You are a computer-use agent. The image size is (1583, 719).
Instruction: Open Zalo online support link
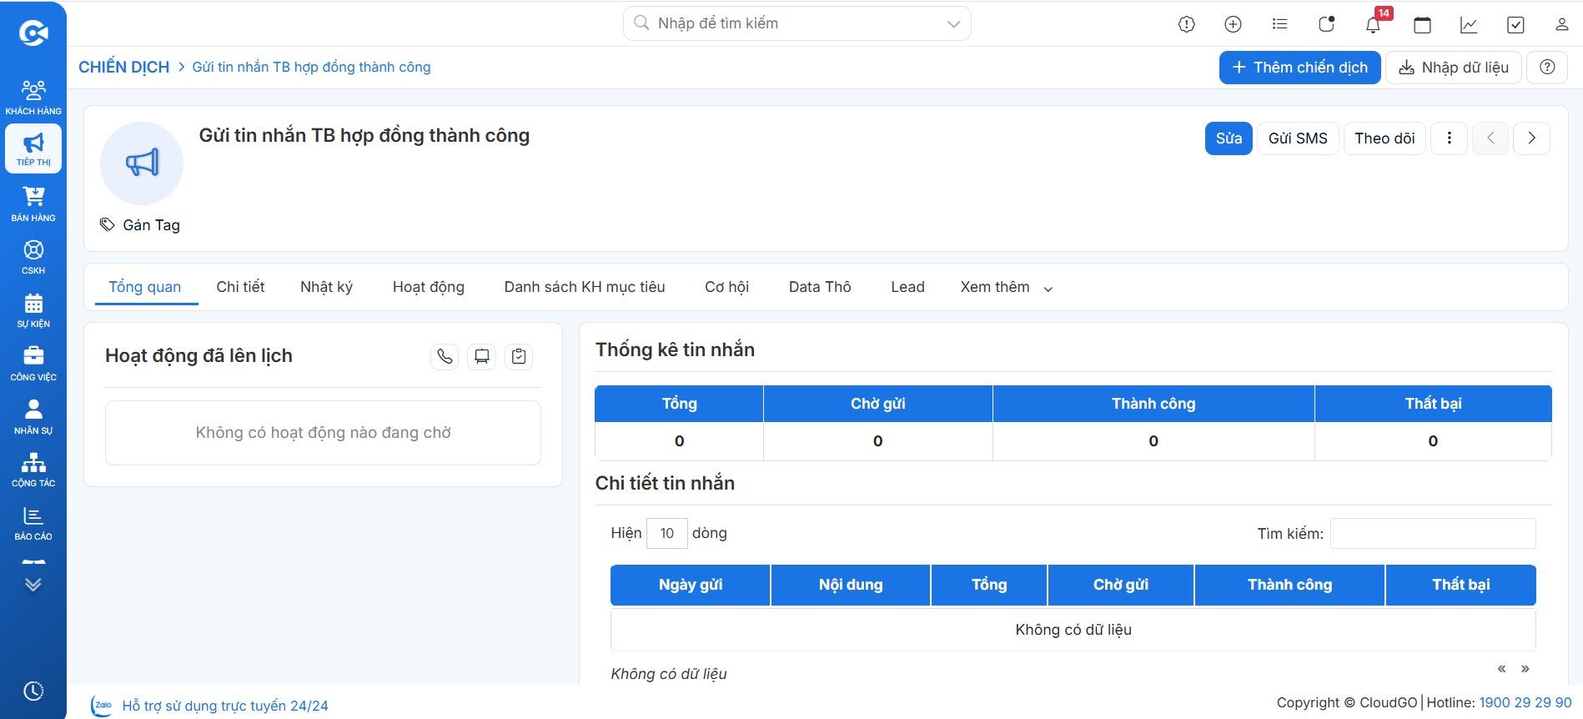pyautogui.click(x=210, y=706)
